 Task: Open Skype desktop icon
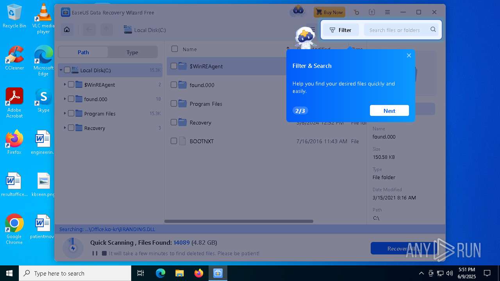[43, 100]
